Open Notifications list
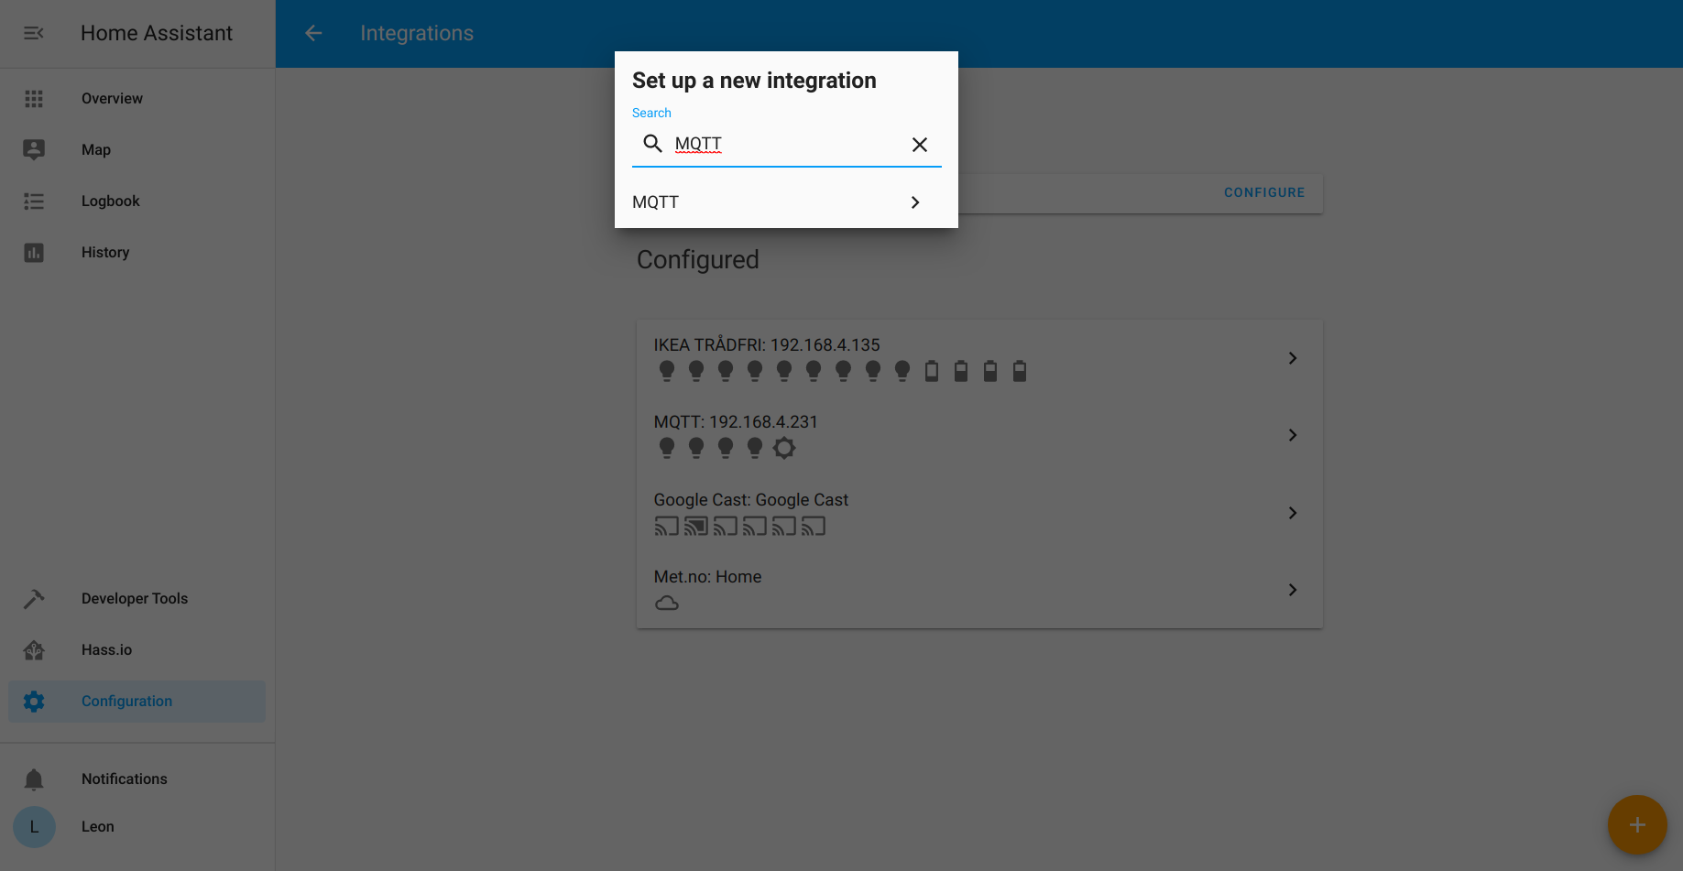This screenshot has width=1683, height=871. tap(137, 778)
